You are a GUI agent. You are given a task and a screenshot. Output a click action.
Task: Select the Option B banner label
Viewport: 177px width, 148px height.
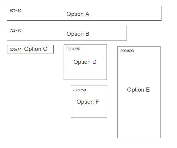tap(78, 34)
